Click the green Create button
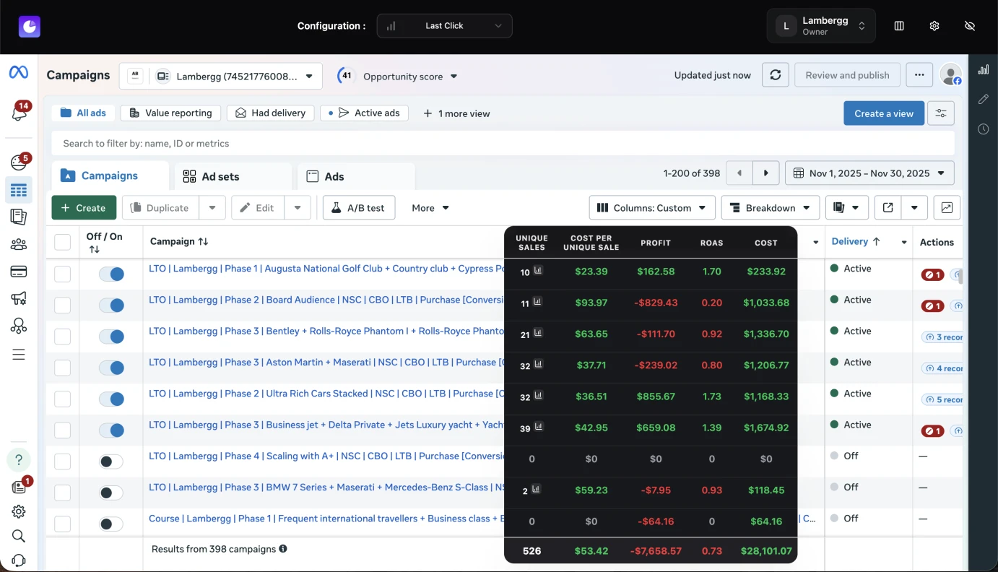The image size is (998, 572). tap(83, 207)
